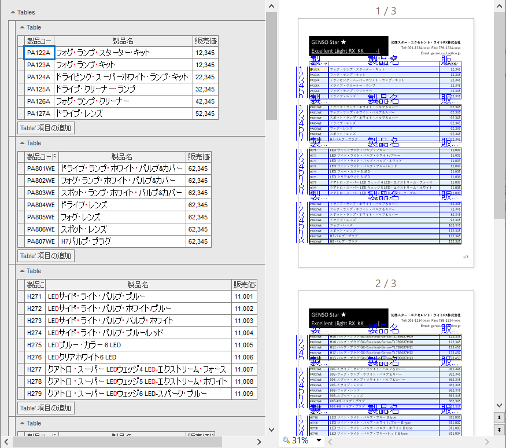Click preview pane horizontal scroll right arrow
The width and height of the screenshot is (506, 448).
[487, 442]
